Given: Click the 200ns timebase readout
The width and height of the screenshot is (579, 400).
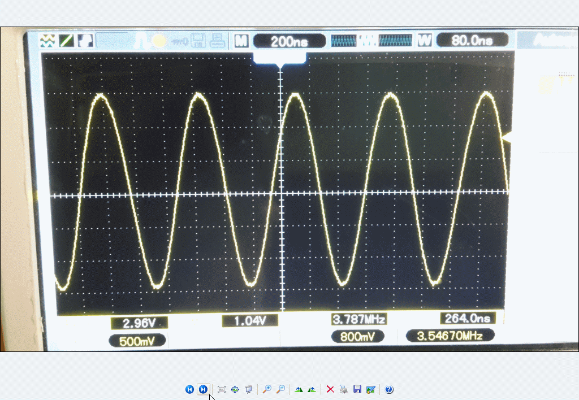Looking at the screenshot, I should coord(289,41).
